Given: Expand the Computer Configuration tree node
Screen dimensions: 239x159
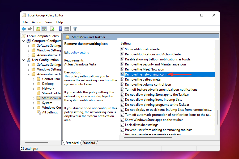Looking at the screenshot, I should 24,41.
